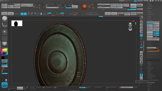Toggle the Mrgb mode button
This screenshot has height=91, width=162.
pos(44,13)
